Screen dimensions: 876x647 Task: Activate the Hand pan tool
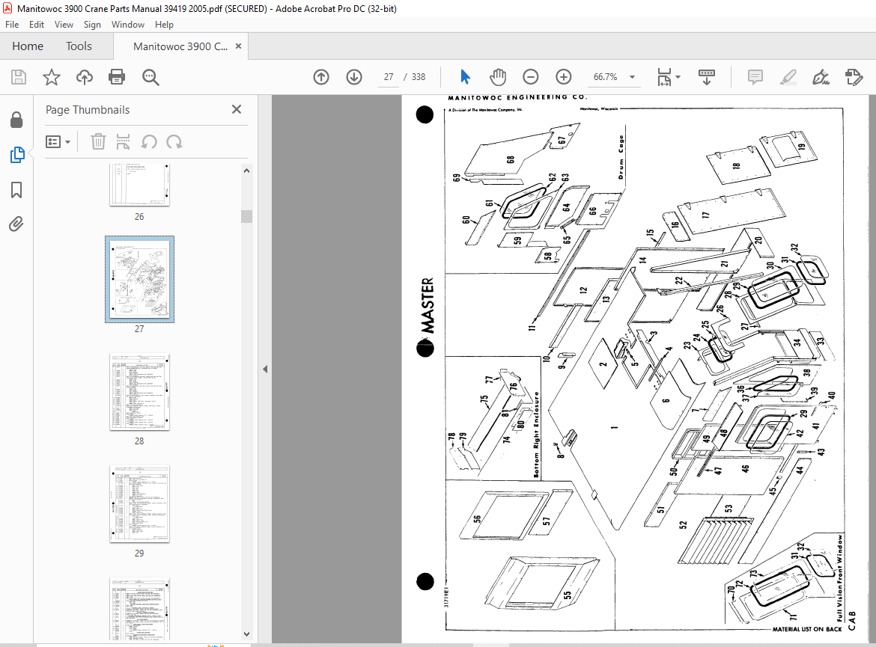point(497,77)
